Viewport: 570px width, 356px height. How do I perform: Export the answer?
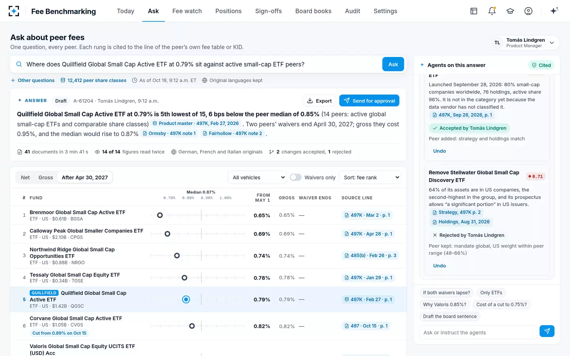point(319,101)
